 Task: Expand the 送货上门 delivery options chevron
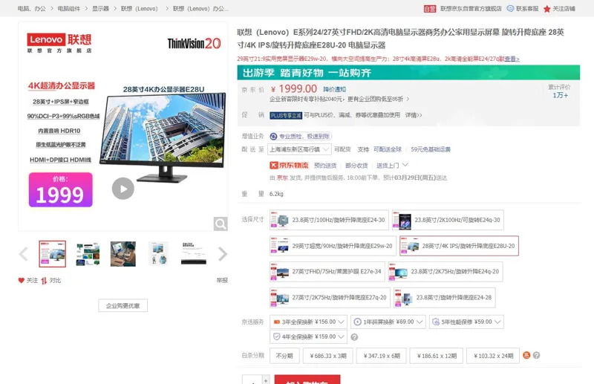[x=405, y=165]
